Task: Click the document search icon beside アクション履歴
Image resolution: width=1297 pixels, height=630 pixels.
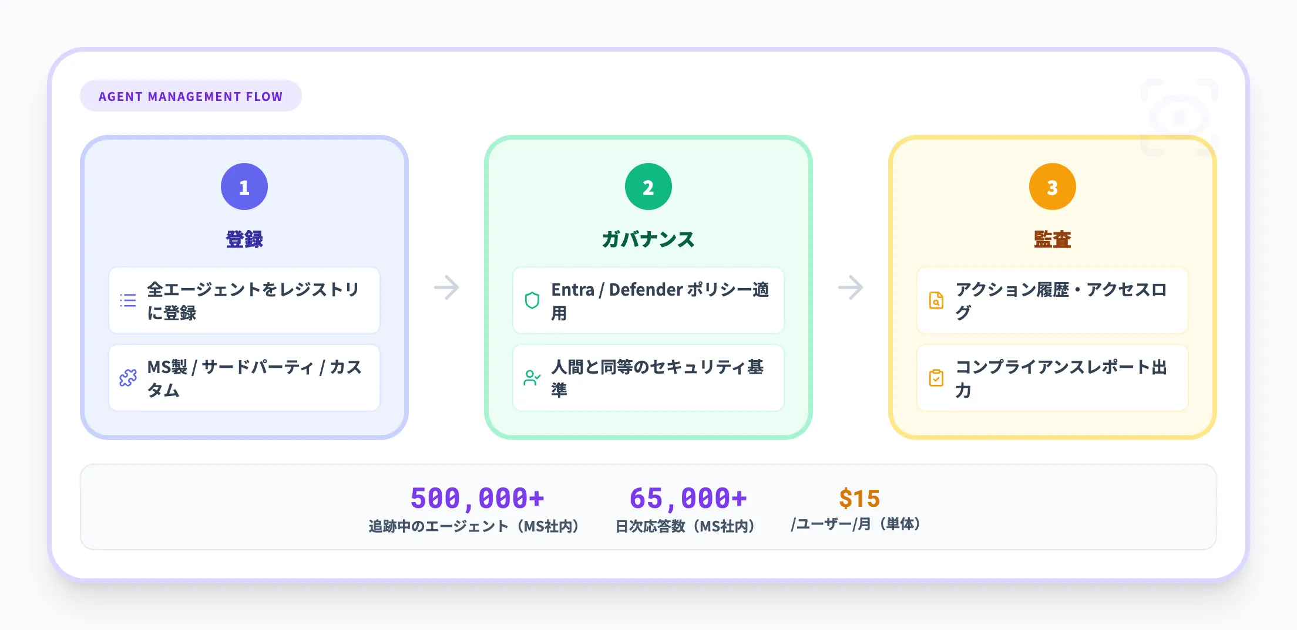Action: click(936, 300)
